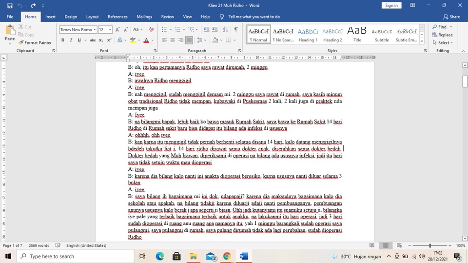Viewport: 468px width, 263px height.
Task: Launch Microsoft Edge from the taskbar
Action: 160,256
